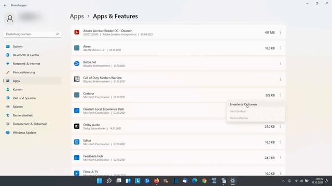Image resolution: width=332 pixels, height=186 pixels.
Task: Click the user profile avatar icon
Action: [x=10, y=19]
